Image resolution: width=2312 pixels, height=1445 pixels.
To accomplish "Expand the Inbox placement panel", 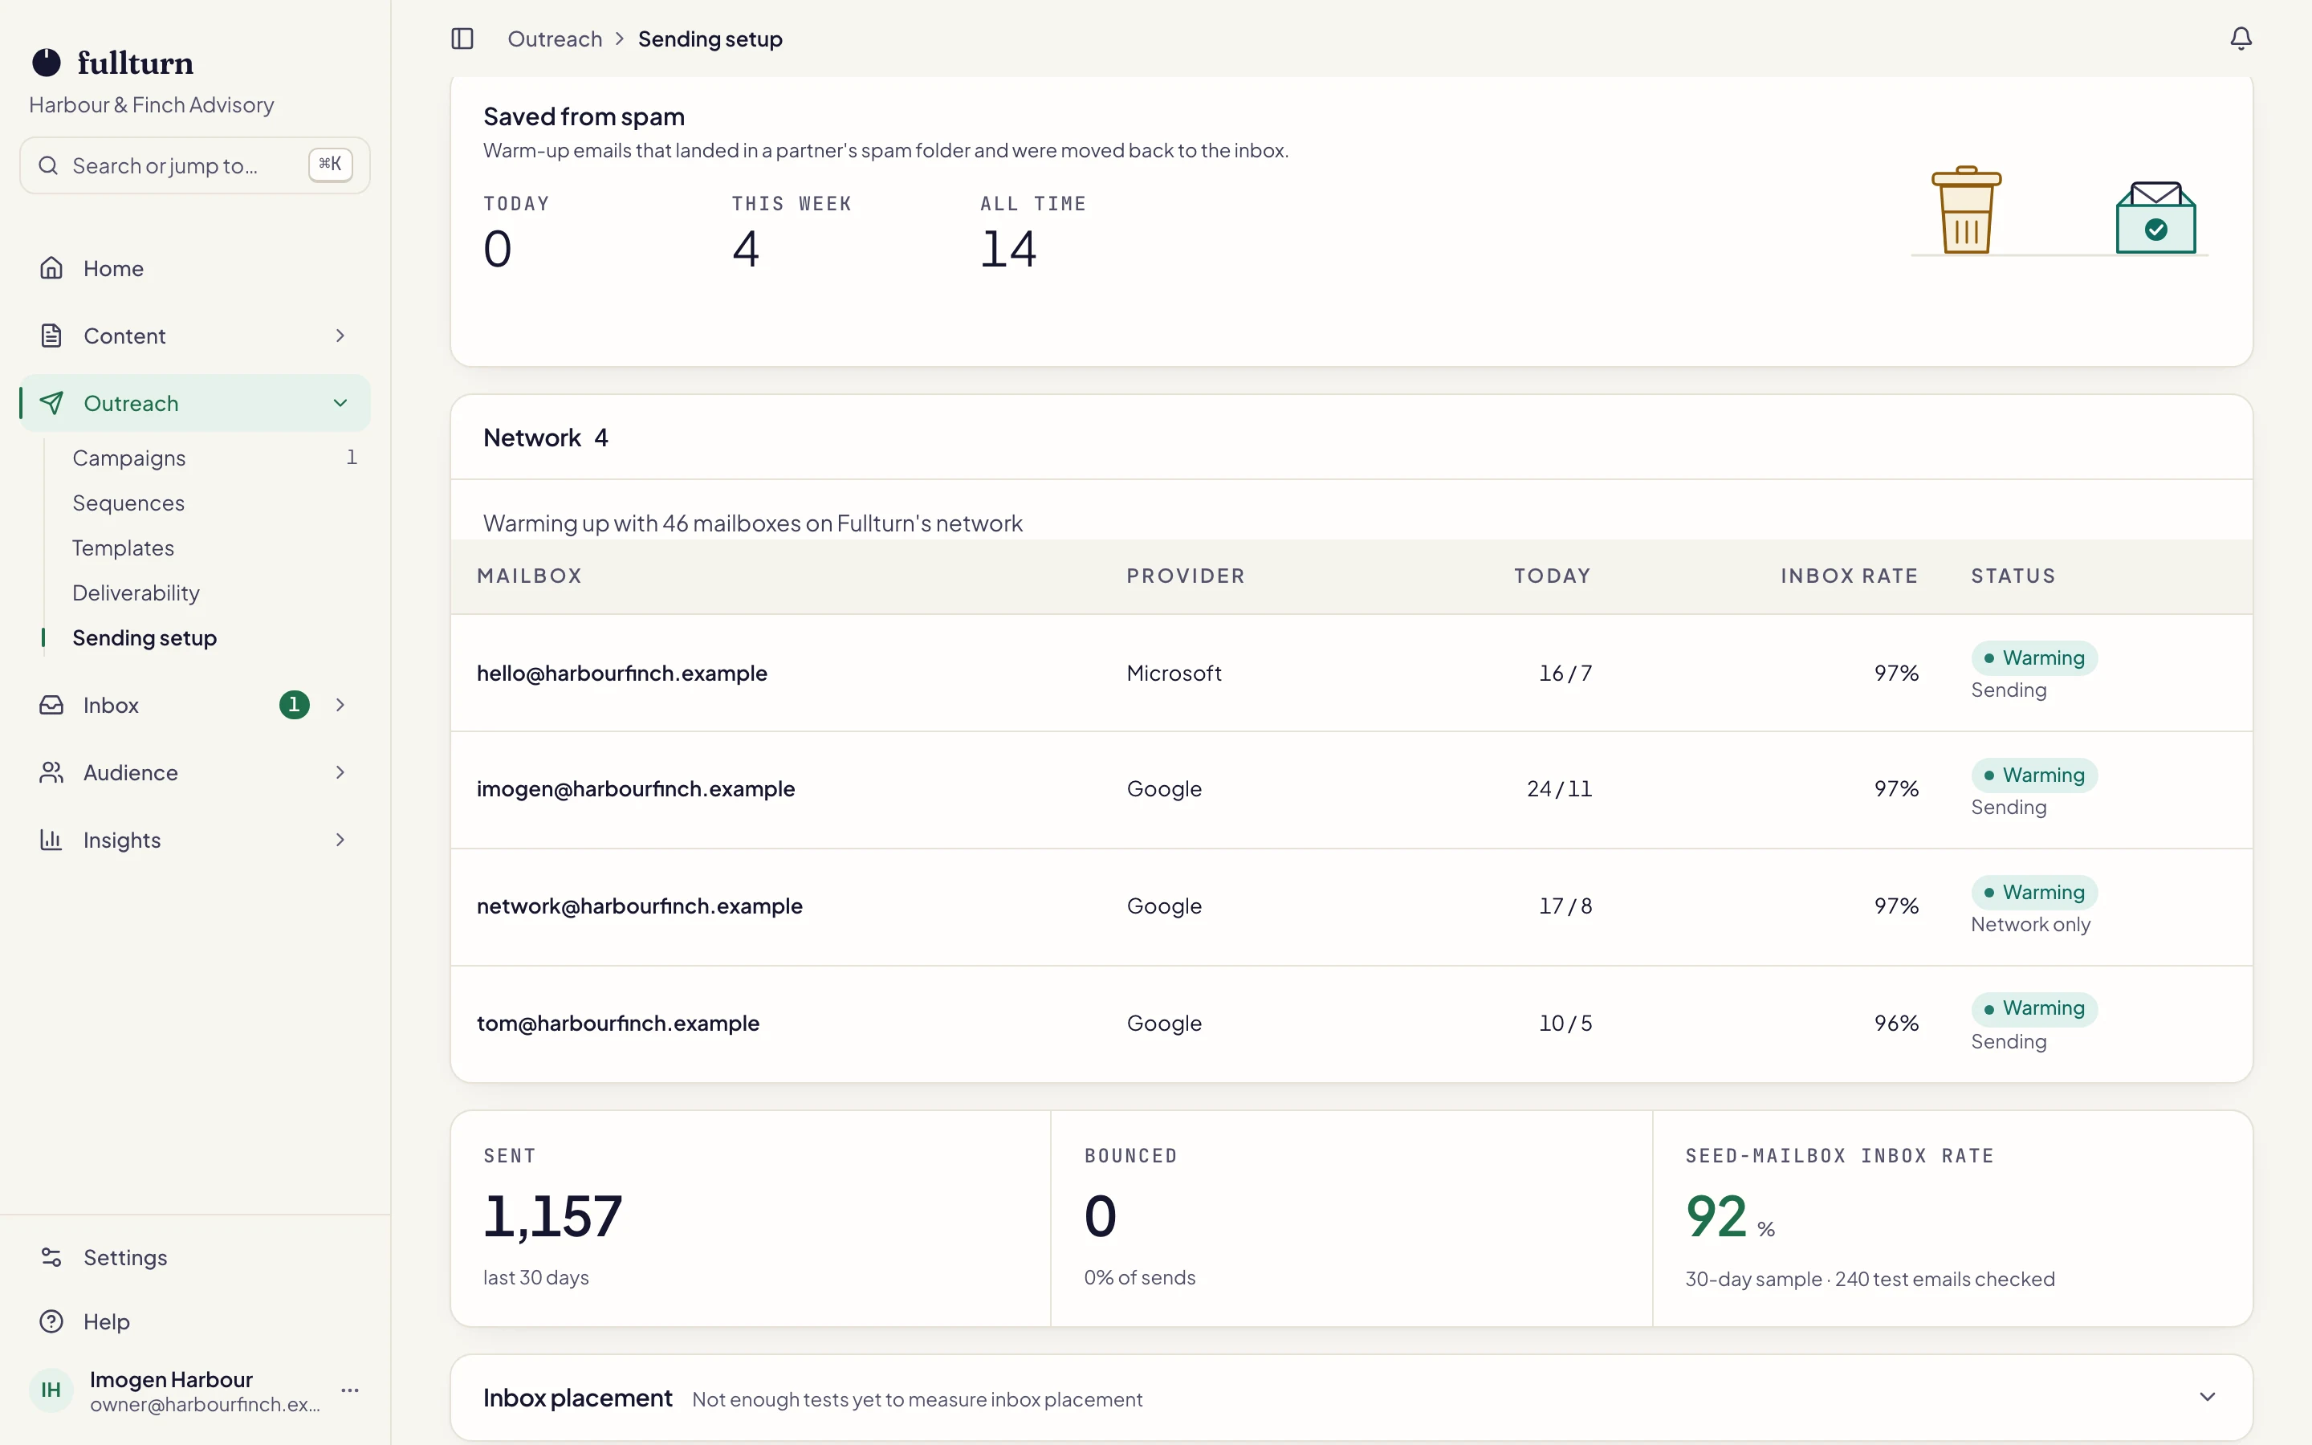I will pos(2207,1397).
